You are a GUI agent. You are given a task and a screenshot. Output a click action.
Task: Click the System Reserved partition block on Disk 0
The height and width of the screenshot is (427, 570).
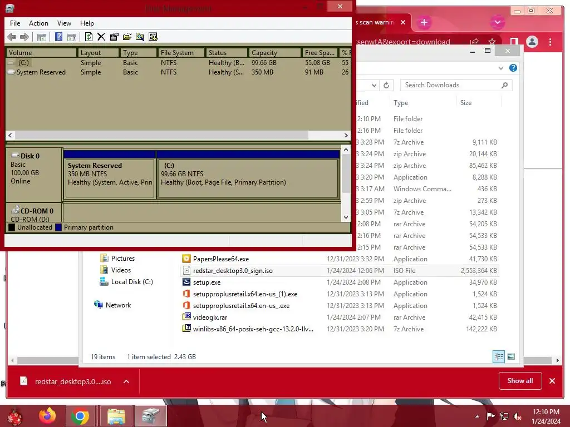coord(110,178)
